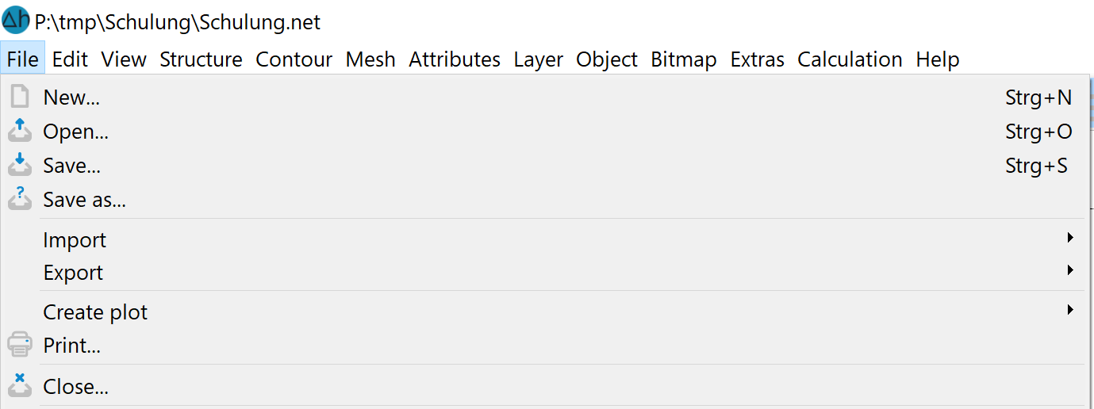The image size is (1094, 409).
Task: Expand the Export submenu arrow
Action: pyautogui.click(x=1070, y=270)
